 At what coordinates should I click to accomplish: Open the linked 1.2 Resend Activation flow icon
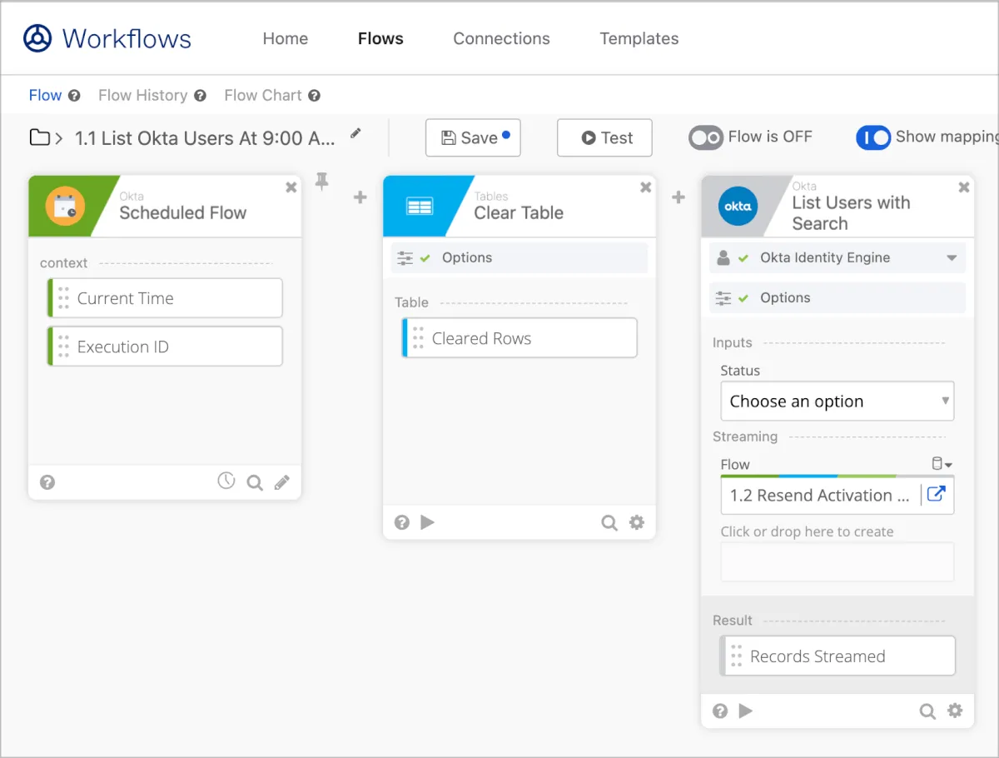coord(936,495)
